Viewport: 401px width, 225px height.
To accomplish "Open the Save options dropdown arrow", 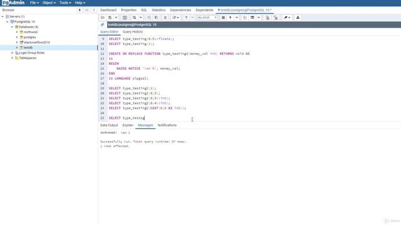I will pyautogui.click(x=116, y=17).
